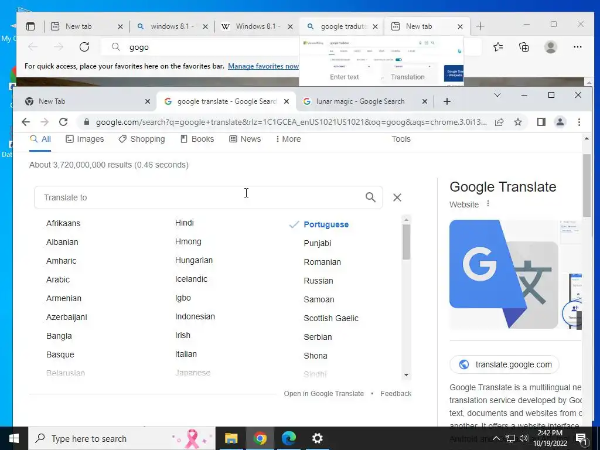Click the search magnifier in the Translate to box
The image size is (600, 450).
(370, 197)
